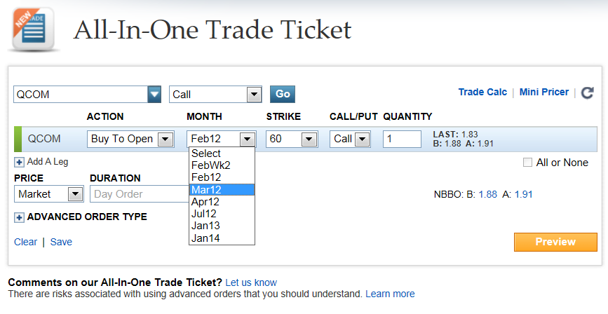Pick Jan14 expiration option

pyautogui.click(x=222, y=238)
